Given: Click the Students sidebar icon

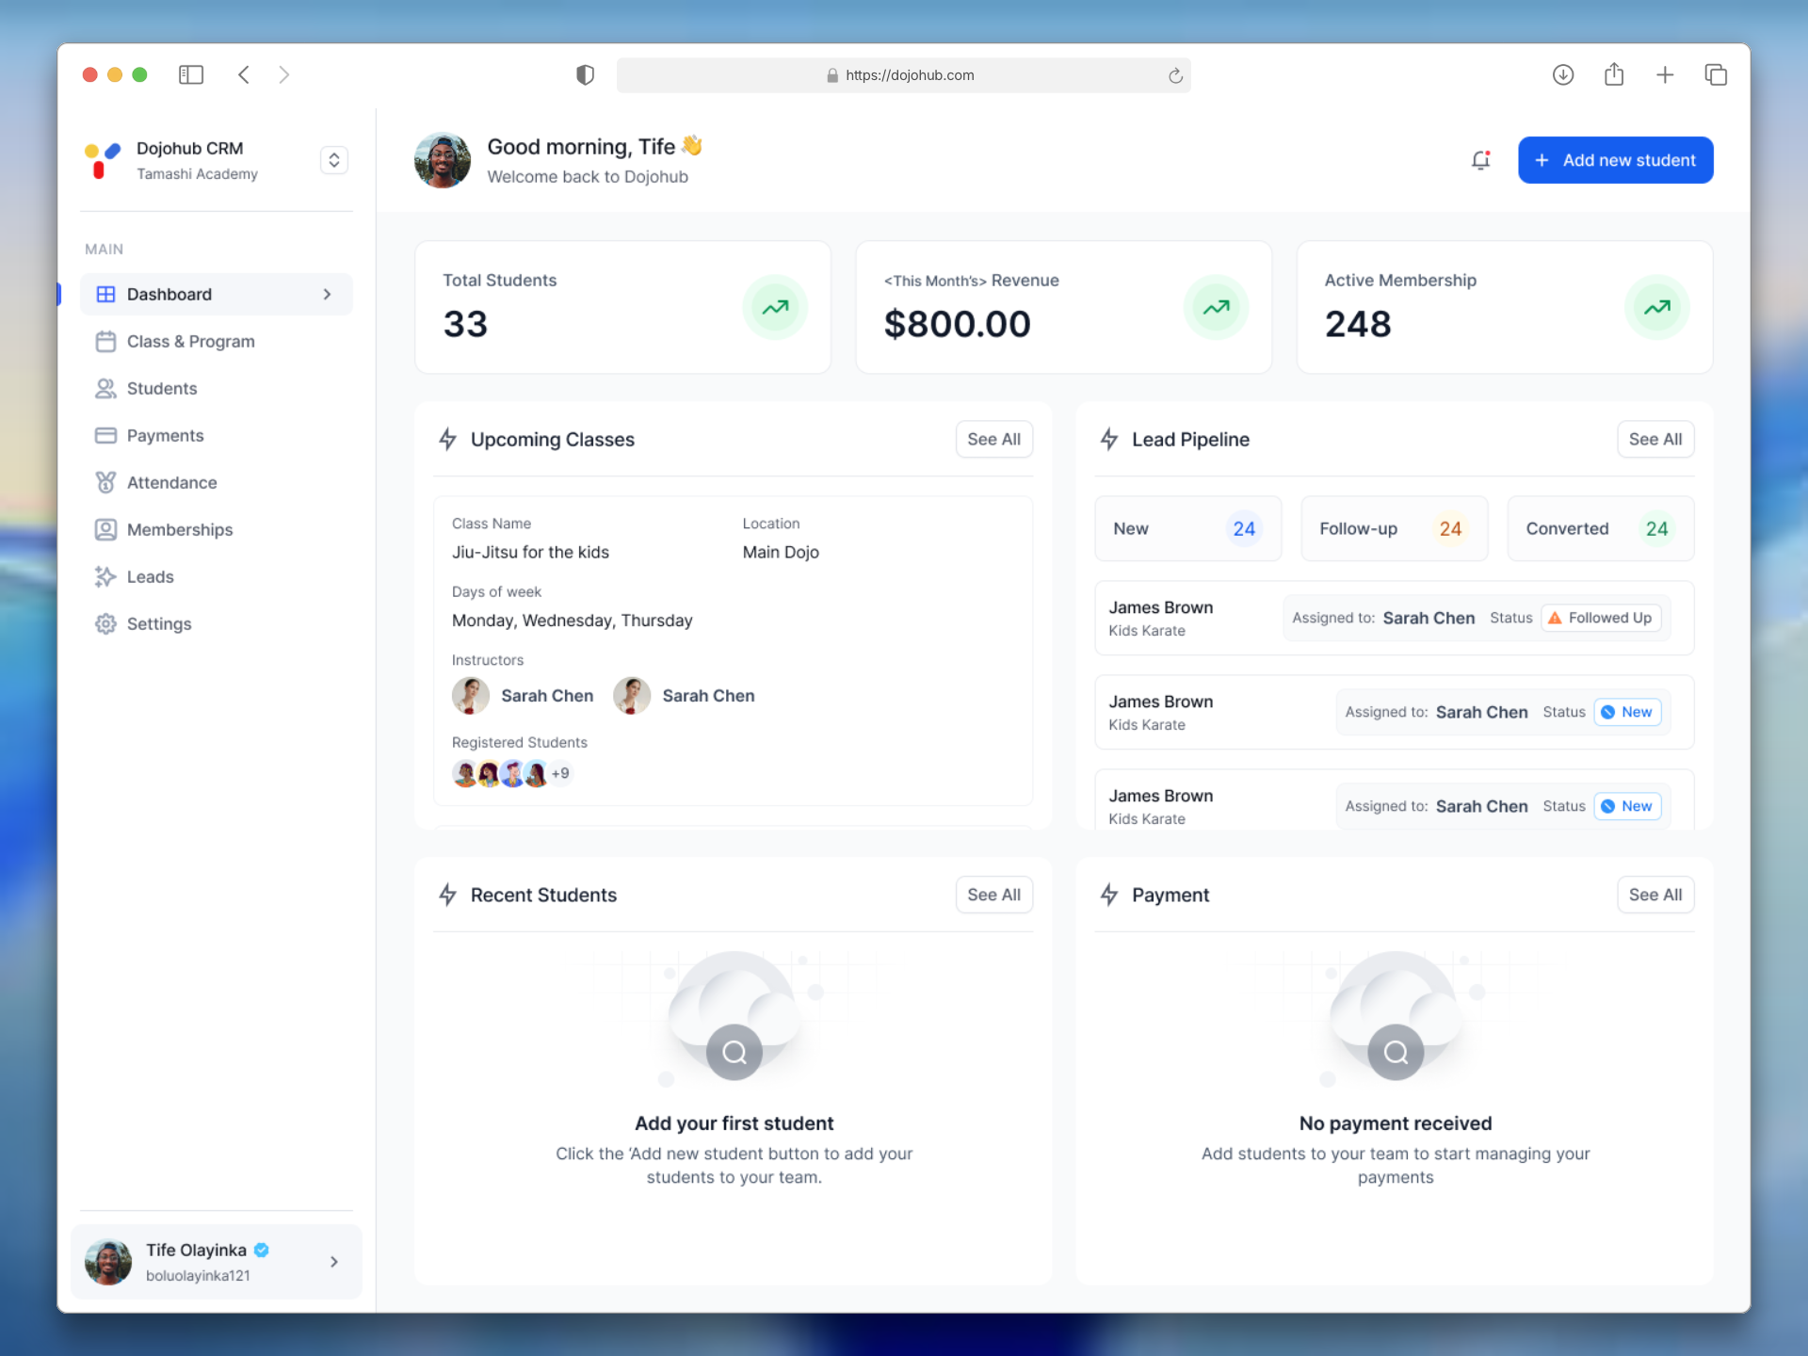Looking at the screenshot, I should (x=106, y=388).
